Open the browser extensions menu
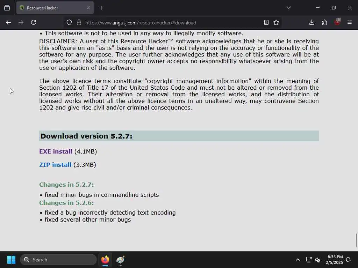 324,23
